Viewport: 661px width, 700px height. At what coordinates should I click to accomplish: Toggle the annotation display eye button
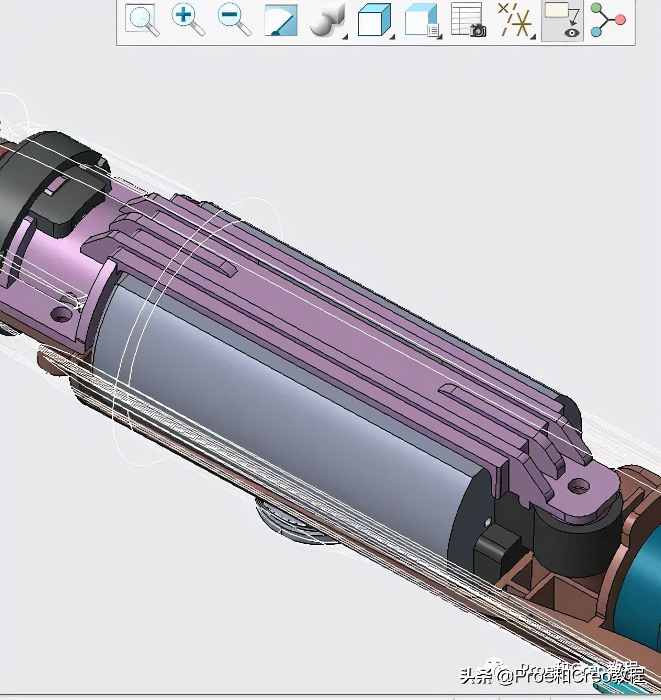[x=562, y=20]
